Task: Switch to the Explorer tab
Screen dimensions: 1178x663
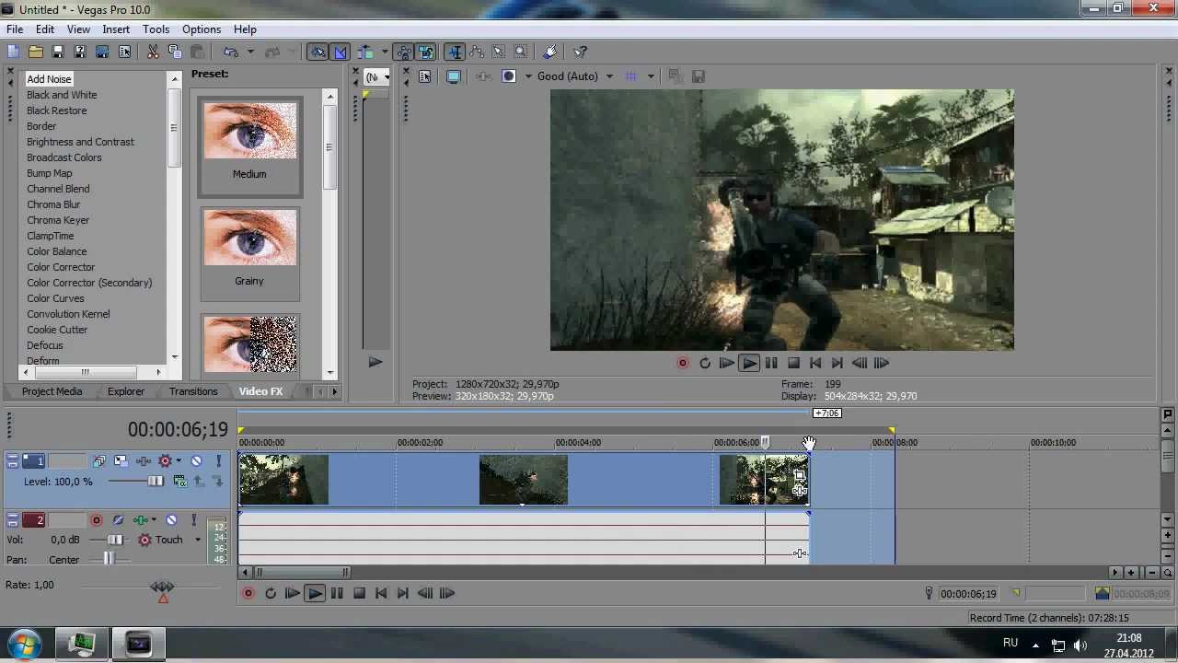Action: coord(126,391)
